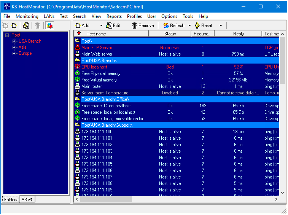The image size is (288, 215).
Task: Collapse the Root tree node
Action: 7,35
